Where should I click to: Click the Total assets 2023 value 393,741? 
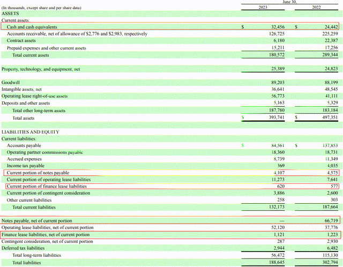point(277,117)
